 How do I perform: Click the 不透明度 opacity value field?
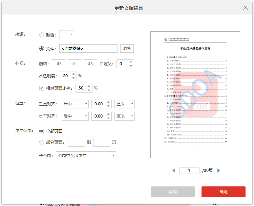(x=66, y=76)
